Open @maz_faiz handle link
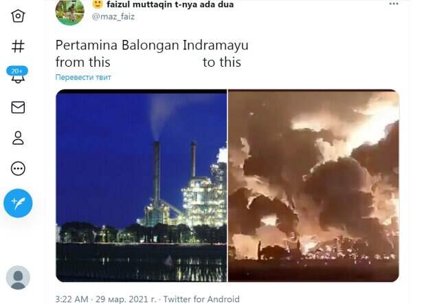This screenshot has width=426, height=304. click(x=113, y=17)
